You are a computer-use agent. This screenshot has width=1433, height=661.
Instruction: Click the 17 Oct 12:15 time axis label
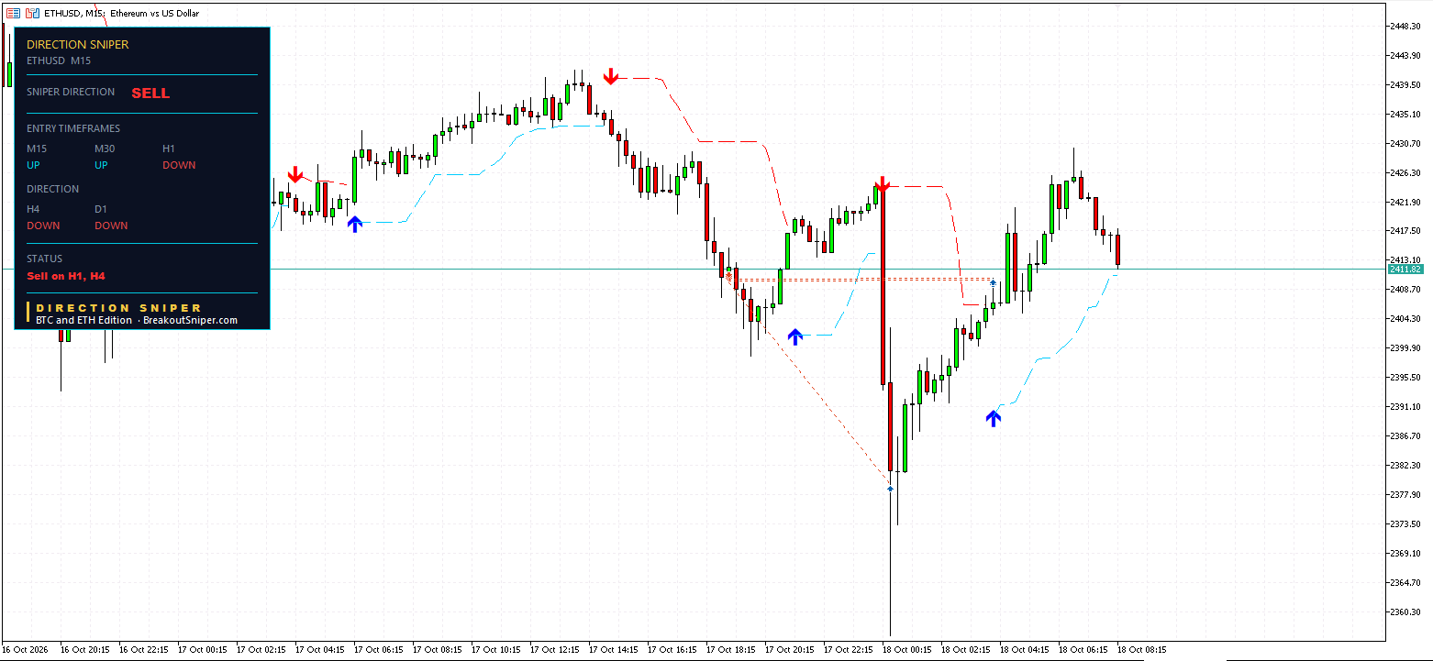point(557,650)
